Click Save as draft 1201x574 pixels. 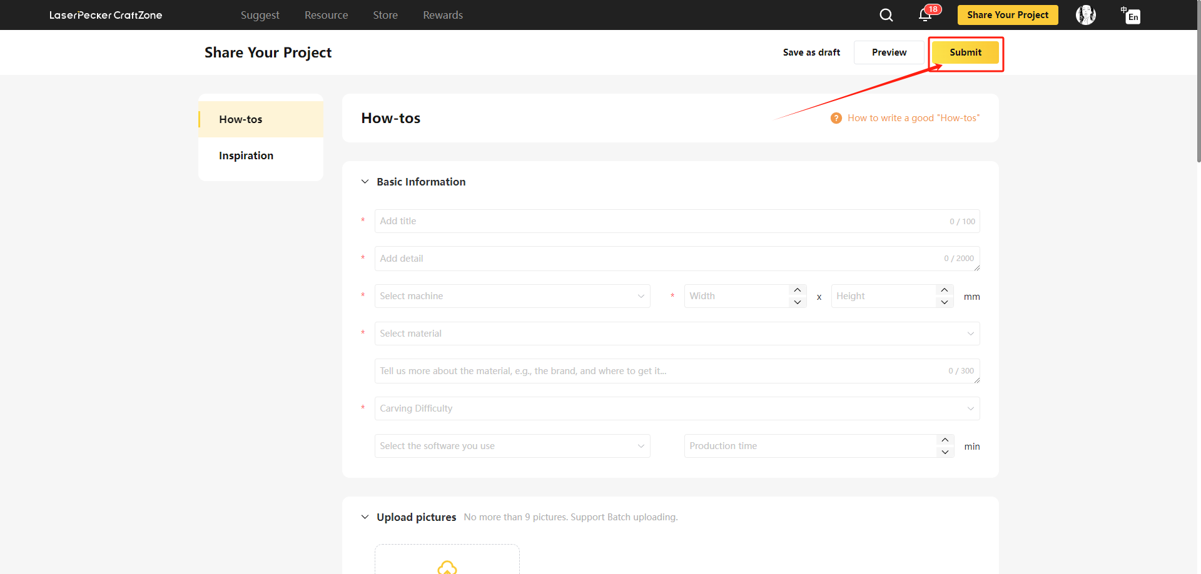(x=811, y=52)
